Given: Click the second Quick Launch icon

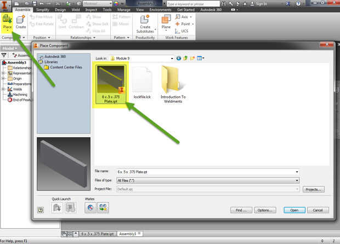Looking at the screenshot, I should click(71, 208).
